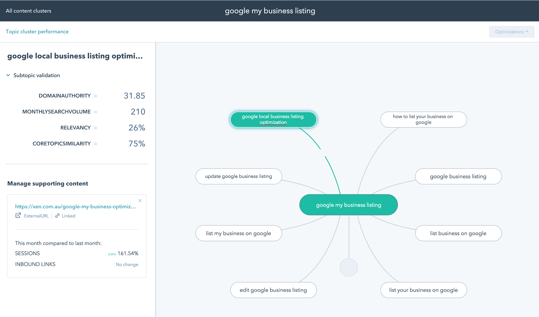Click the update google business listing subtopic
Image resolution: width=539 pixels, height=317 pixels.
tap(239, 176)
